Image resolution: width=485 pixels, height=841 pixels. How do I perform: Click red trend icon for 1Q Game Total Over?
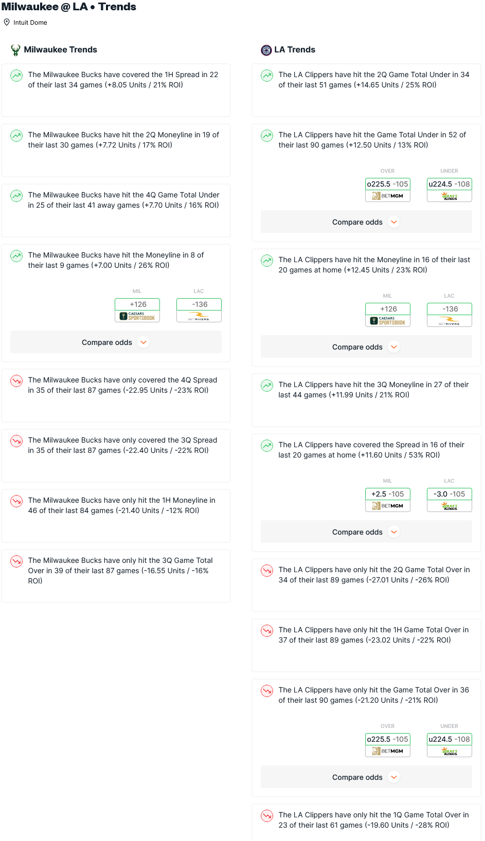click(x=267, y=816)
